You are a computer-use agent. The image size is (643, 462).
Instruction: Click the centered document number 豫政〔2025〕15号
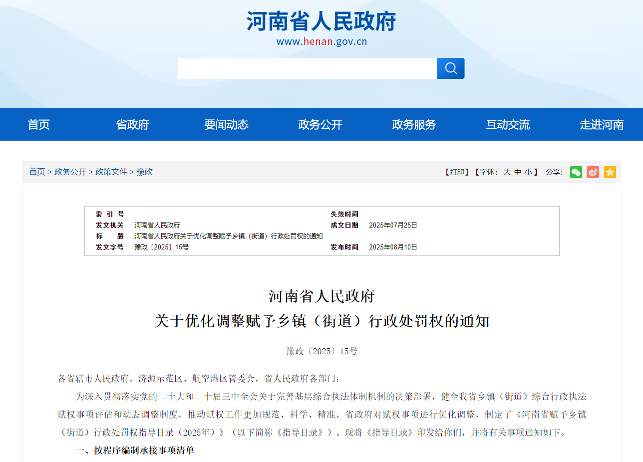click(x=322, y=351)
